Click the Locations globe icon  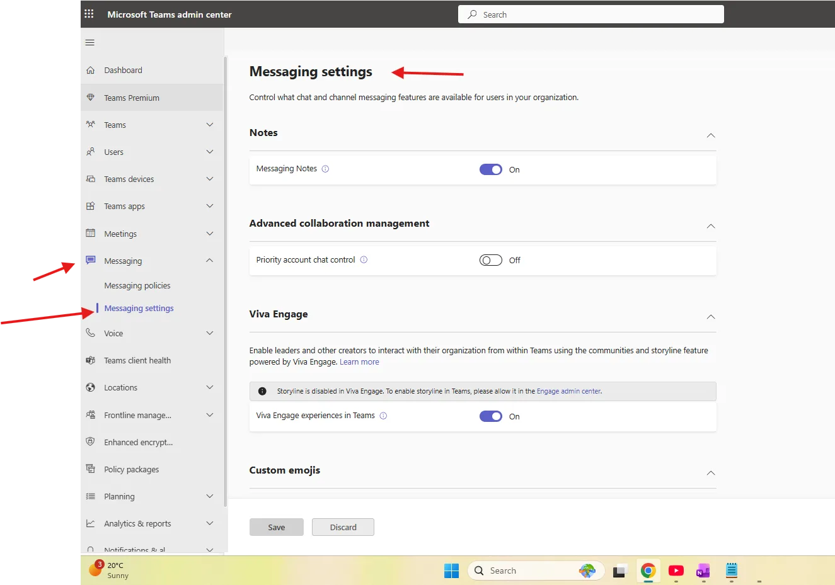92,387
